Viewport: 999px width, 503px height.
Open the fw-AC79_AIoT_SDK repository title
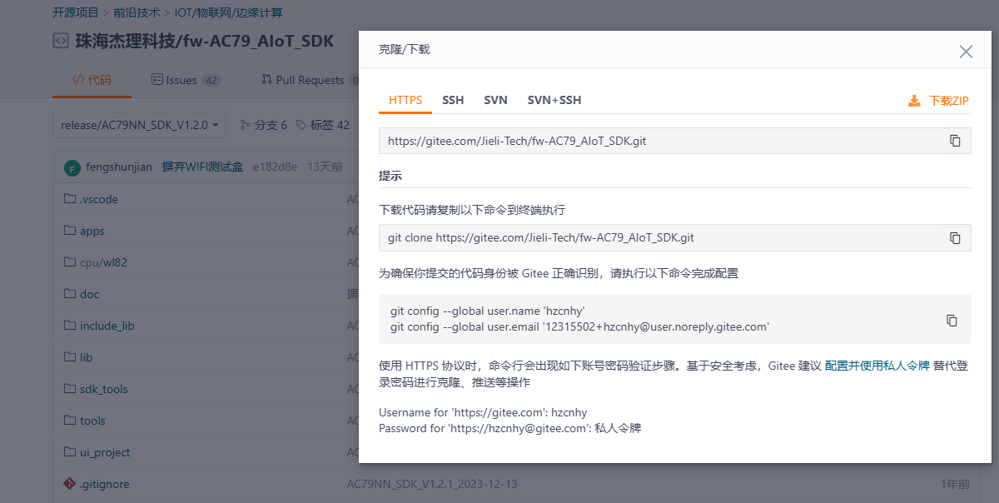pyautogui.click(x=257, y=41)
